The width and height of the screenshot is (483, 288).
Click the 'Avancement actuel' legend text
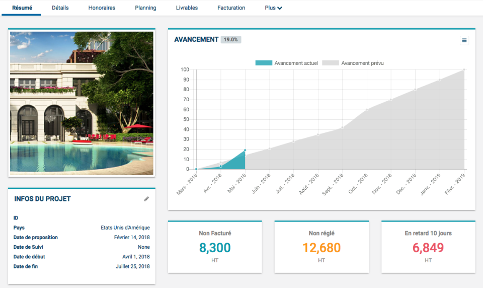(x=296, y=63)
